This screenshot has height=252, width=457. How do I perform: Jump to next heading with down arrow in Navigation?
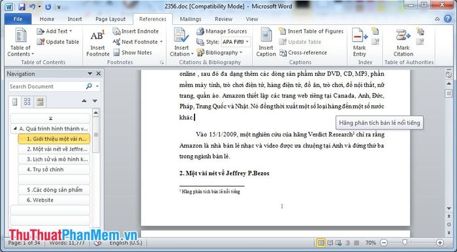pyautogui.click(x=95, y=101)
